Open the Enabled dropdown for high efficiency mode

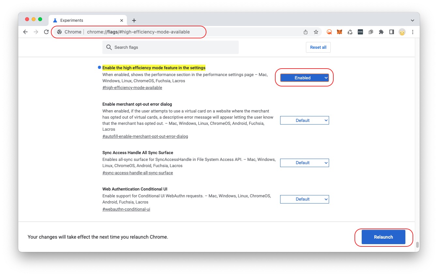(x=304, y=78)
